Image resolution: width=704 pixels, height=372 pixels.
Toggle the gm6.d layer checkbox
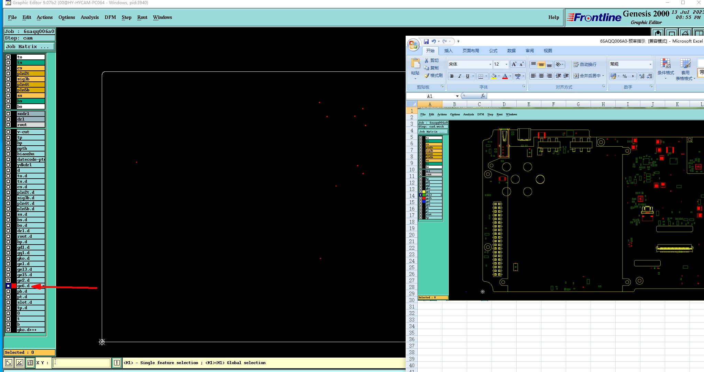click(x=8, y=286)
